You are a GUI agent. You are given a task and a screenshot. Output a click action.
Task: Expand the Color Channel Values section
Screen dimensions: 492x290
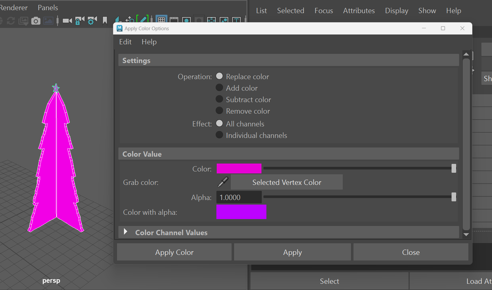[125, 232]
